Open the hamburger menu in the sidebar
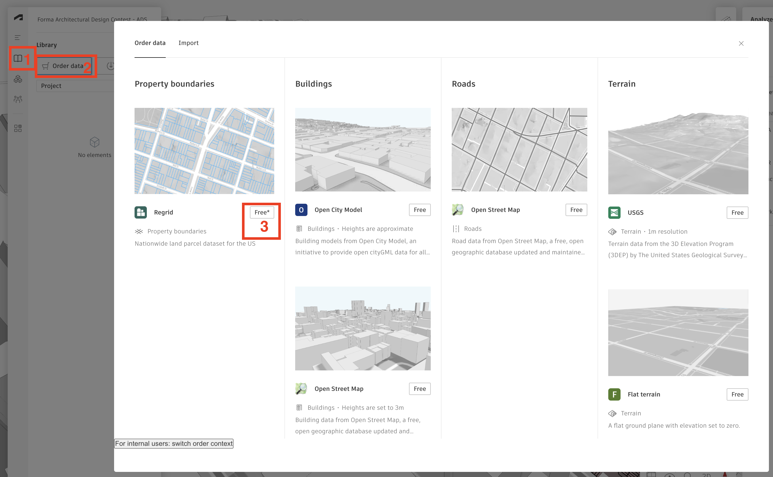This screenshot has height=477, width=773. point(18,37)
